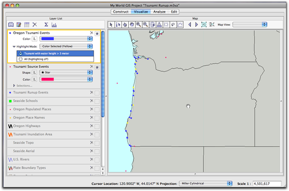Switch to the Analyze tab
Image resolution: width=289 pixels, height=191 pixels.
click(x=159, y=12)
